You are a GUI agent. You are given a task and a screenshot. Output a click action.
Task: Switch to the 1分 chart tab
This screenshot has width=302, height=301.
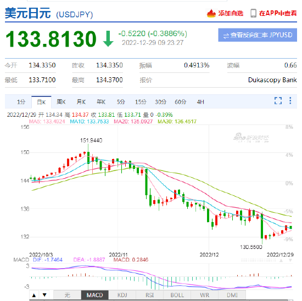coord(21,102)
